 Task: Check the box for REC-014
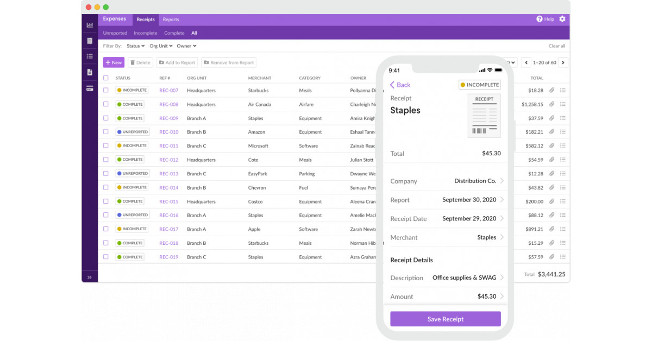click(x=106, y=187)
